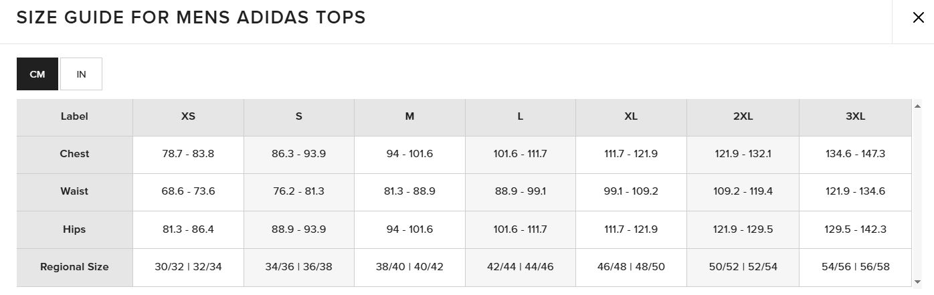Click chest value 94 - 101.6
This screenshot has width=934, height=295.
(x=409, y=154)
